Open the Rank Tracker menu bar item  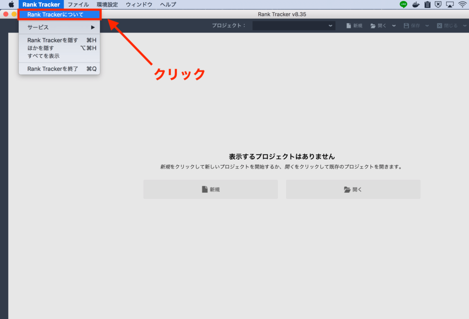point(41,5)
